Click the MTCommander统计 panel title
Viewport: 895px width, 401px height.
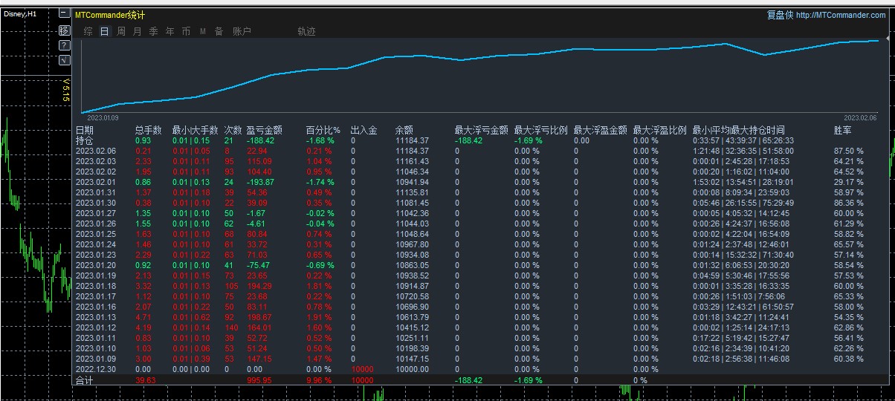coord(110,15)
